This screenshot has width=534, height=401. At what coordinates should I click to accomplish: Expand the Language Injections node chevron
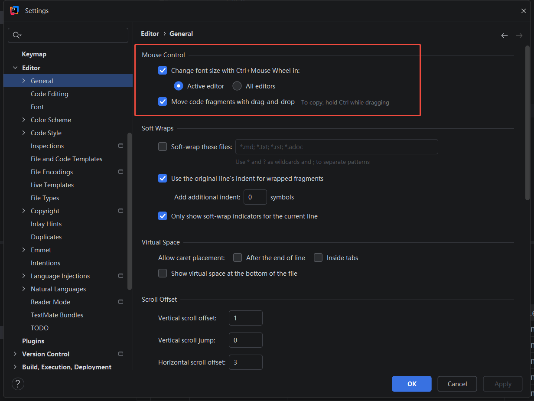[24, 276]
